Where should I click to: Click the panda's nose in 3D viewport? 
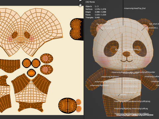point(127,54)
